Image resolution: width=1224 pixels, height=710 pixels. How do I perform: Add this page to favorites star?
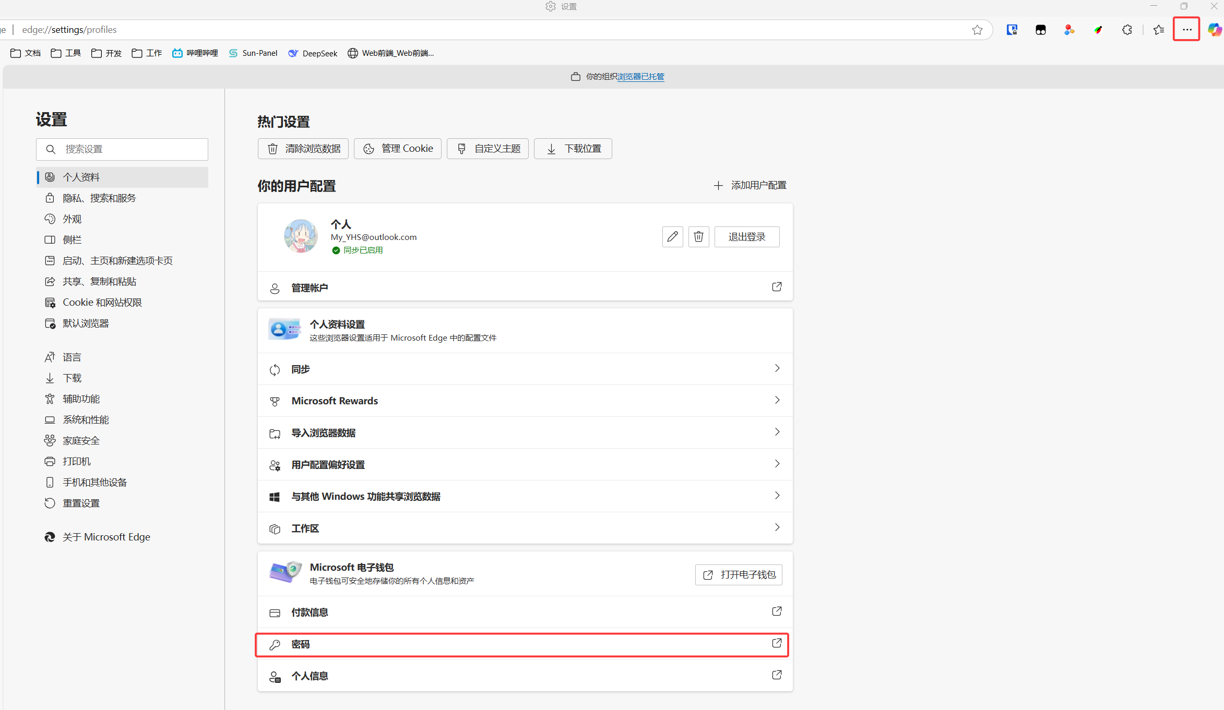click(x=977, y=30)
